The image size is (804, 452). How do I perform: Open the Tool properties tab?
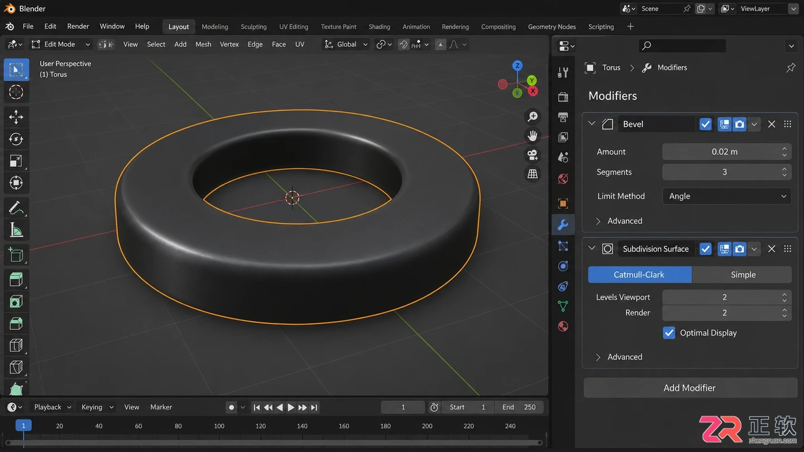[563, 72]
